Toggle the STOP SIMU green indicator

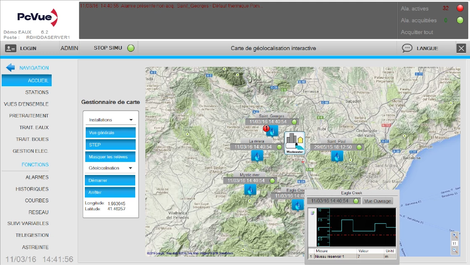click(131, 48)
